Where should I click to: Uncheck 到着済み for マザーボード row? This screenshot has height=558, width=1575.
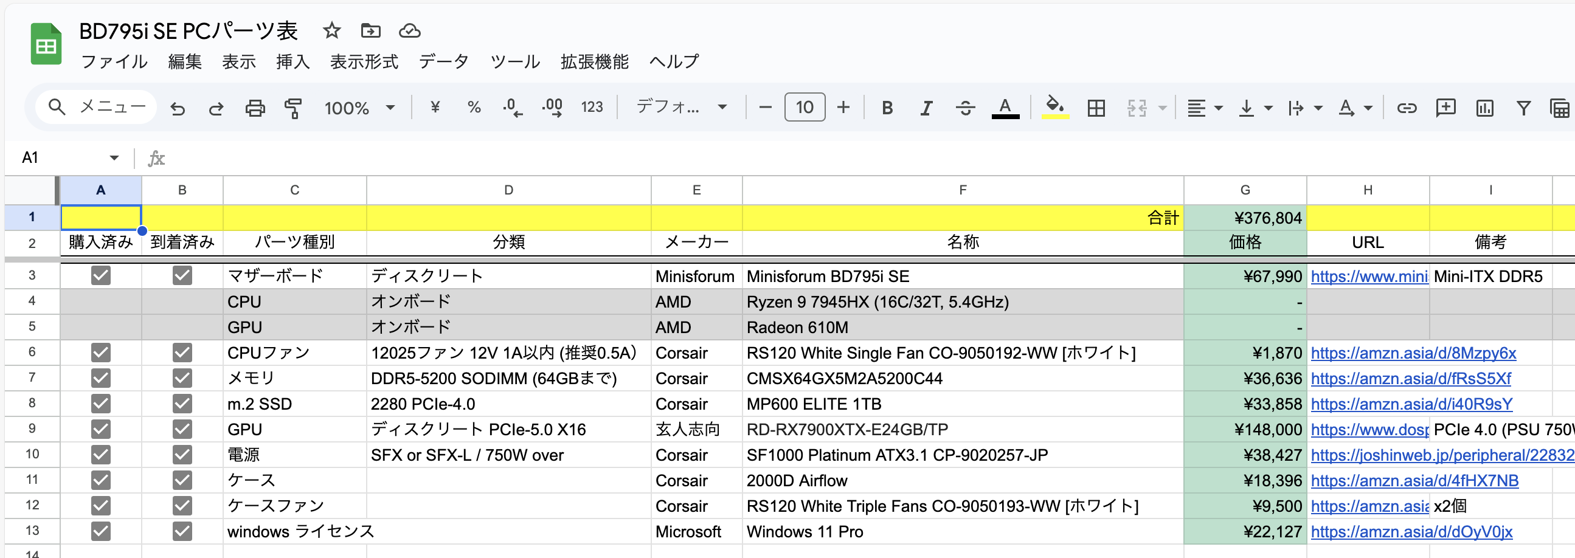[182, 275]
